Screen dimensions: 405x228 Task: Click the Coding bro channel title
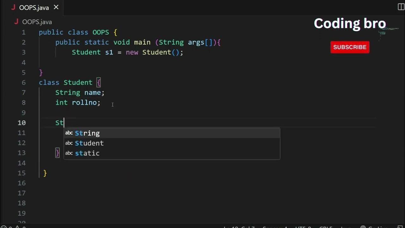(350, 23)
